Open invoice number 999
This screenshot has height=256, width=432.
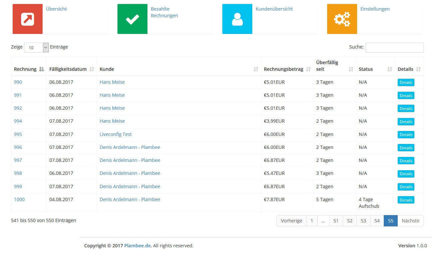click(x=18, y=187)
